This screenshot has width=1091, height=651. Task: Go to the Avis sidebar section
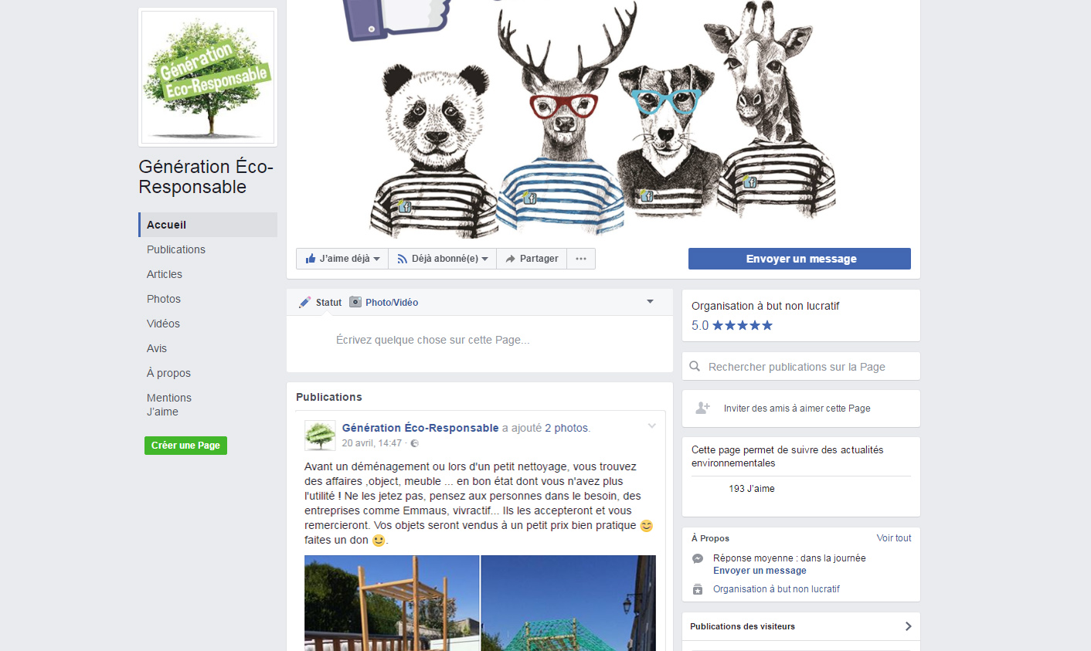[157, 348]
